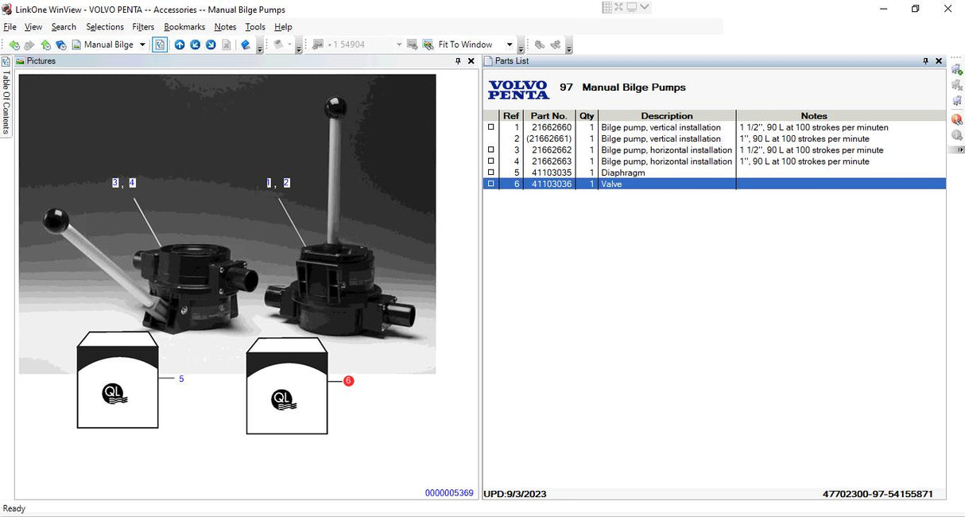Viewport: 965px width, 517px height.
Task: Open the Fit To Window zoom dropdown
Action: (509, 45)
